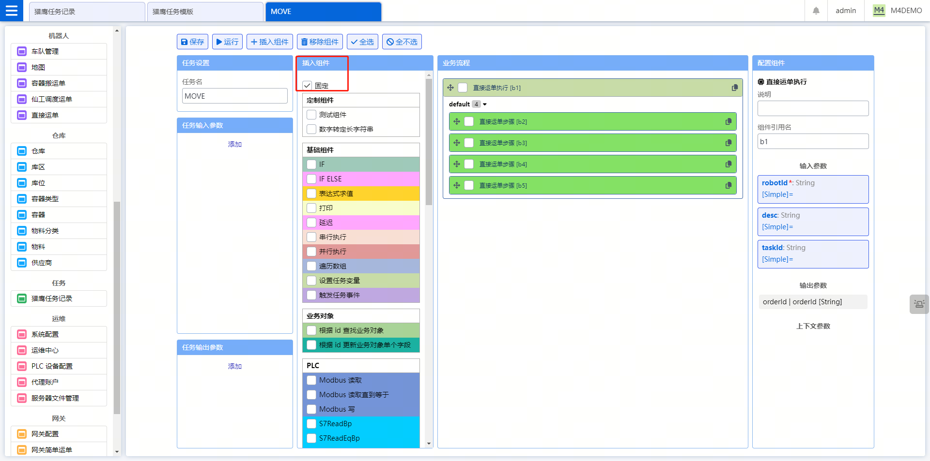
Task: Collapse the default 4 block
Action: pos(485,104)
